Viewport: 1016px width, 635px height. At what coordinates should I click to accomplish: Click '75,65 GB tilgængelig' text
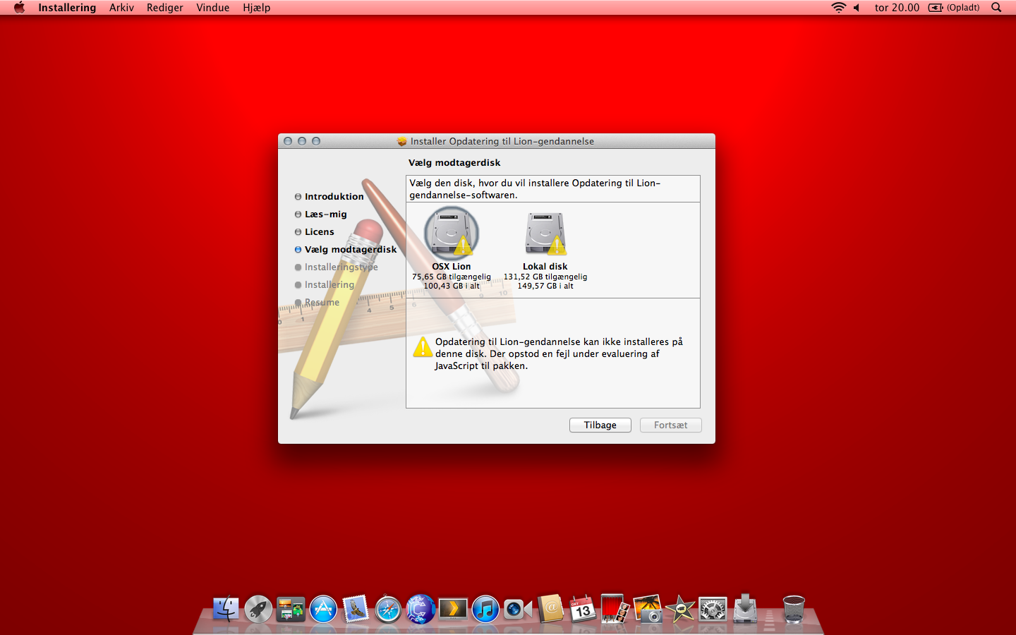click(x=452, y=277)
